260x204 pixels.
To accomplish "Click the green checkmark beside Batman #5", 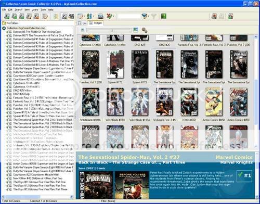I will point(7,32).
